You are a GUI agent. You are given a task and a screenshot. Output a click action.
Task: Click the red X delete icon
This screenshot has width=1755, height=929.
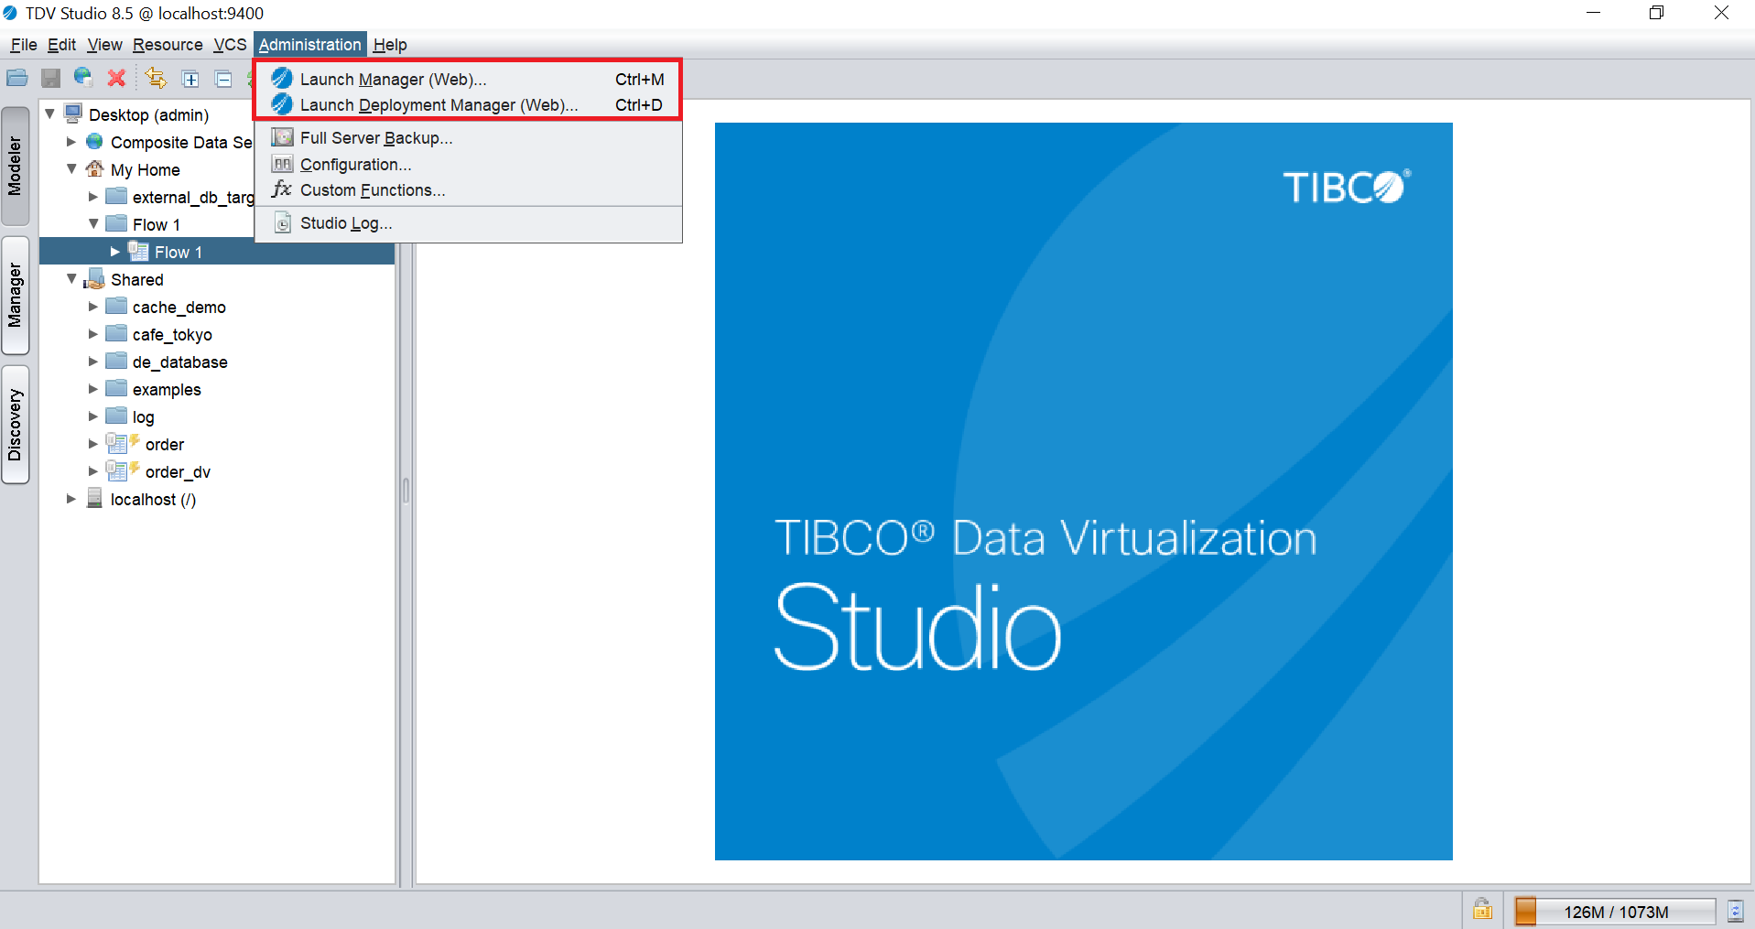(116, 79)
